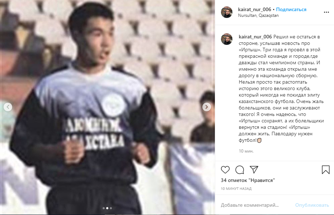View the 34 отметок Нравится list
The image size is (334, 215).
[x=248, y=180]
